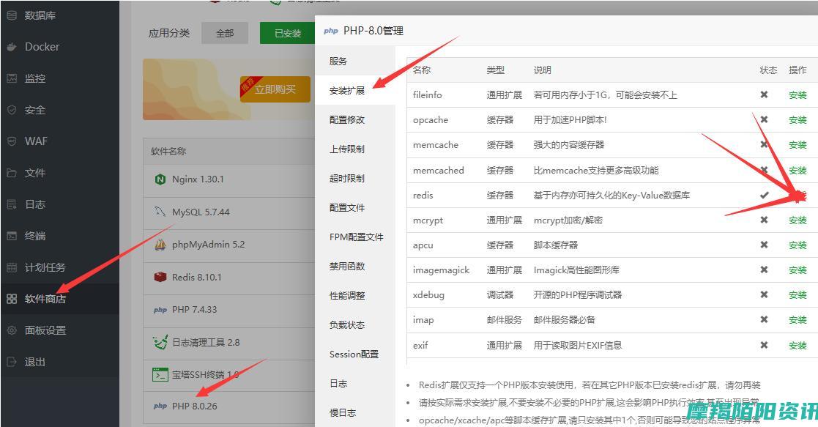Click the redis installed checkmark status
The width and height of the screenshot is (818, 427).
(765, 196)
